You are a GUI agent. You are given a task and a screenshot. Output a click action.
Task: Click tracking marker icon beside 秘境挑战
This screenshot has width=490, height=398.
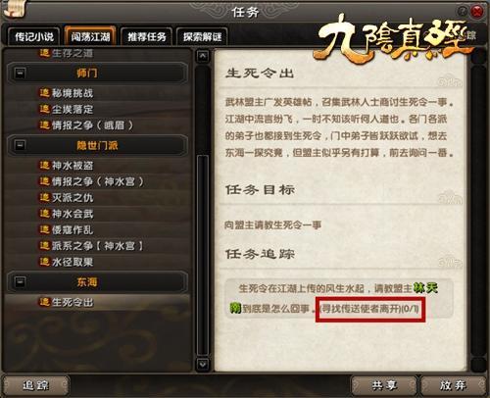click(x=44, y=93)
